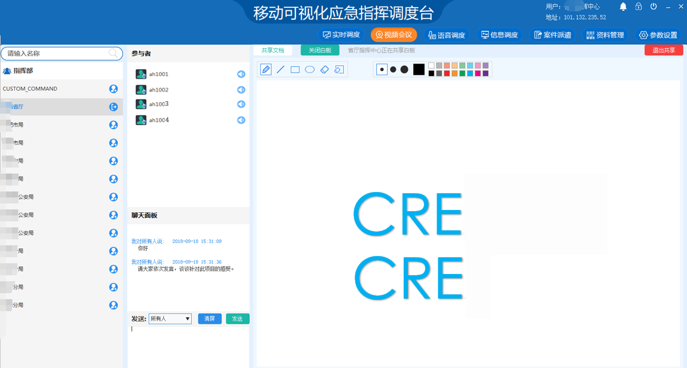Click the 请输入名称 search field
Viewport: 687px width, 368px height.
57,53
